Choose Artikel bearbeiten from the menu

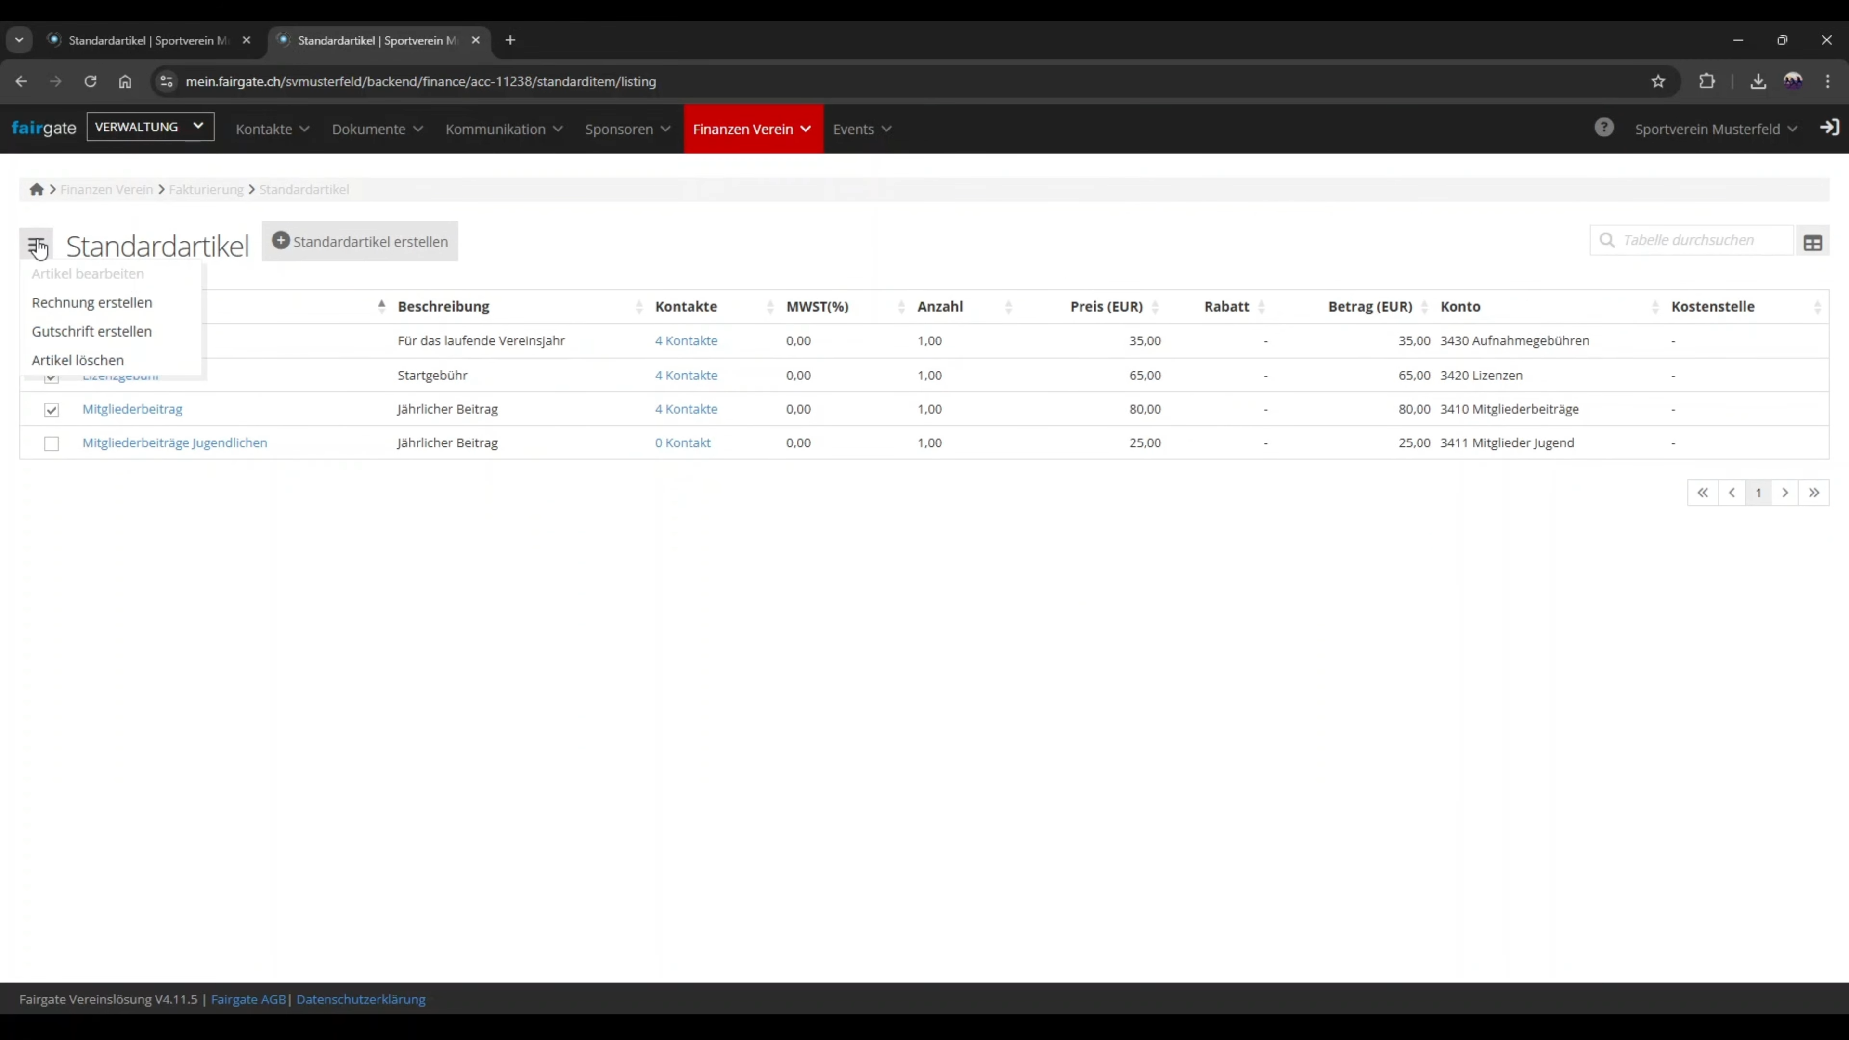pos(88,273)
